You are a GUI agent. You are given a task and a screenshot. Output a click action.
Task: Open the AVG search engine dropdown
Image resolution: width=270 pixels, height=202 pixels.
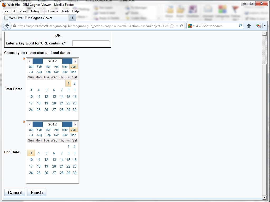(191, 26)
